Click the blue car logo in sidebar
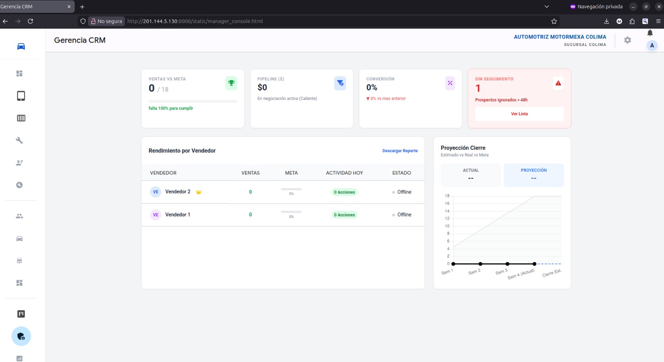664x362 pixels. click(21, 46)
